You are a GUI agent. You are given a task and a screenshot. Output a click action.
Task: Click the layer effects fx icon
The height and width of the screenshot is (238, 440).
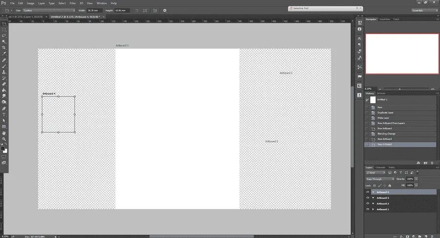(401, 237)
